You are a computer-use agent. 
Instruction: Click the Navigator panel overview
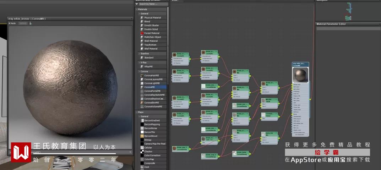348,11
